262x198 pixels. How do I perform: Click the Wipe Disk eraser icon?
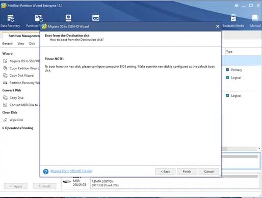(5, 120)
